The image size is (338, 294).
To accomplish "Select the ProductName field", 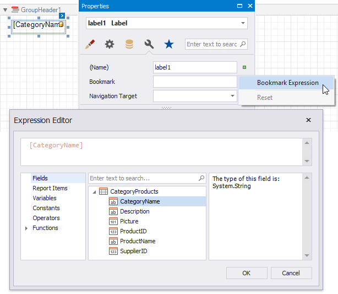I will click(x=137, y=241).
